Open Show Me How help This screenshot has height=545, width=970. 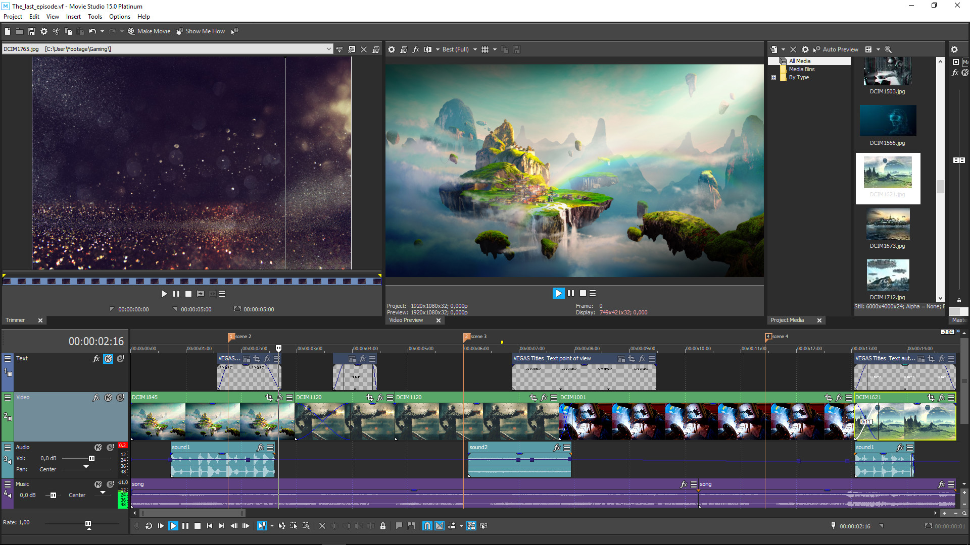point(204,31)
